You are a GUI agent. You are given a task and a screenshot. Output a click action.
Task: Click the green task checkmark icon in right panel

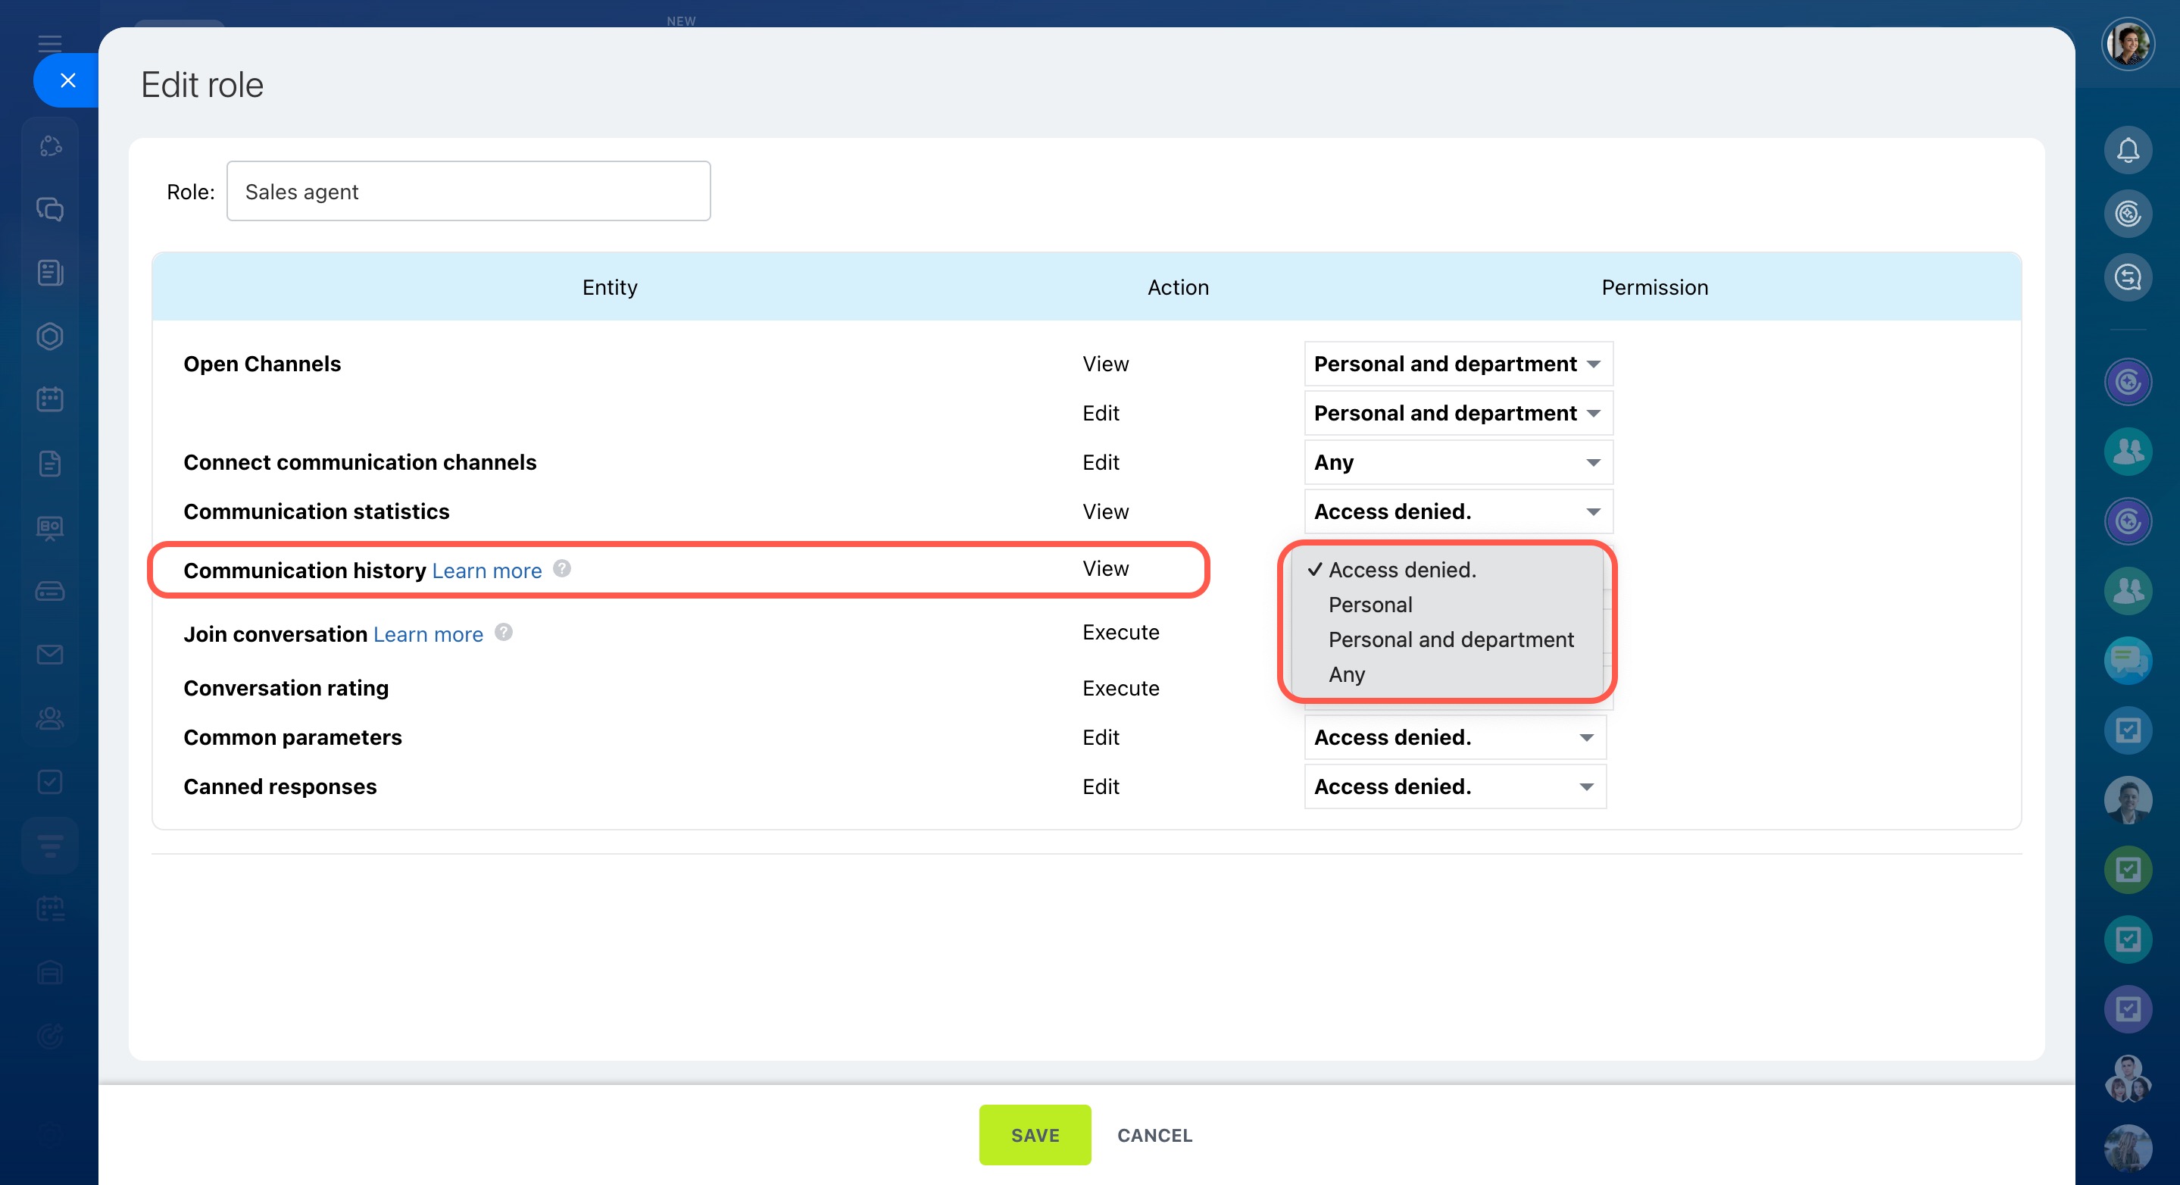(2127, 869)
